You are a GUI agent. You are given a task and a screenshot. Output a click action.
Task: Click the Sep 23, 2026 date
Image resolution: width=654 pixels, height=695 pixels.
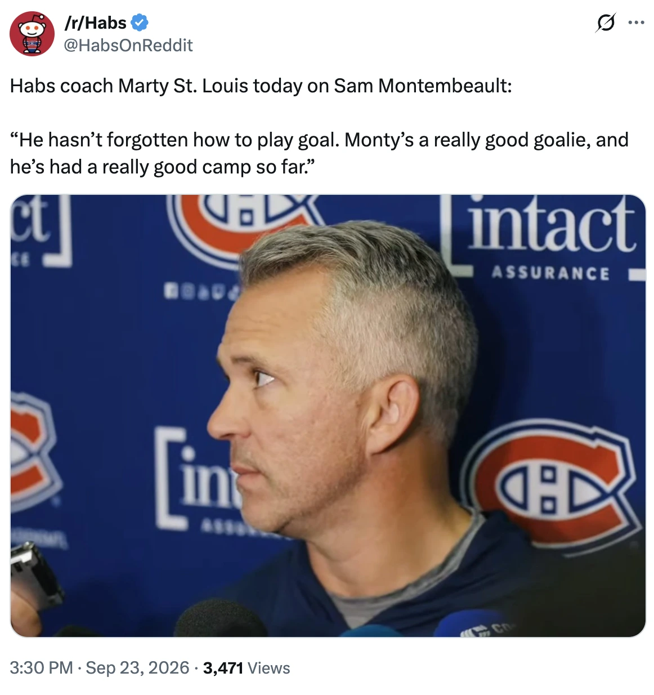tap(137, 667)
